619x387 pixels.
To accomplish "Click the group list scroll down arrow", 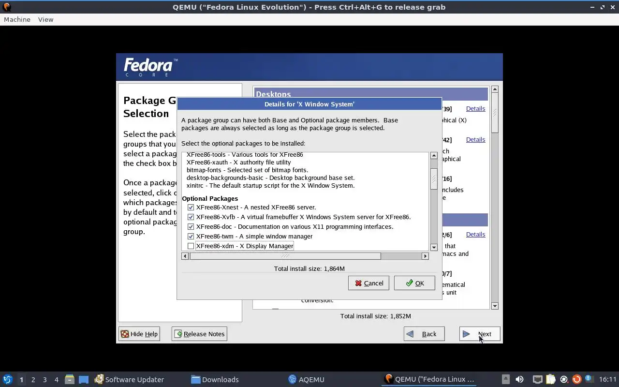I will tap(495, 306).
